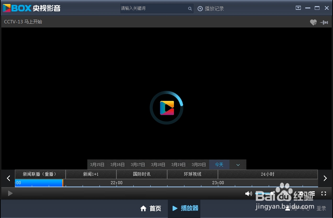
Task: Toggle fullscreen mode
Action: point(324,194)
